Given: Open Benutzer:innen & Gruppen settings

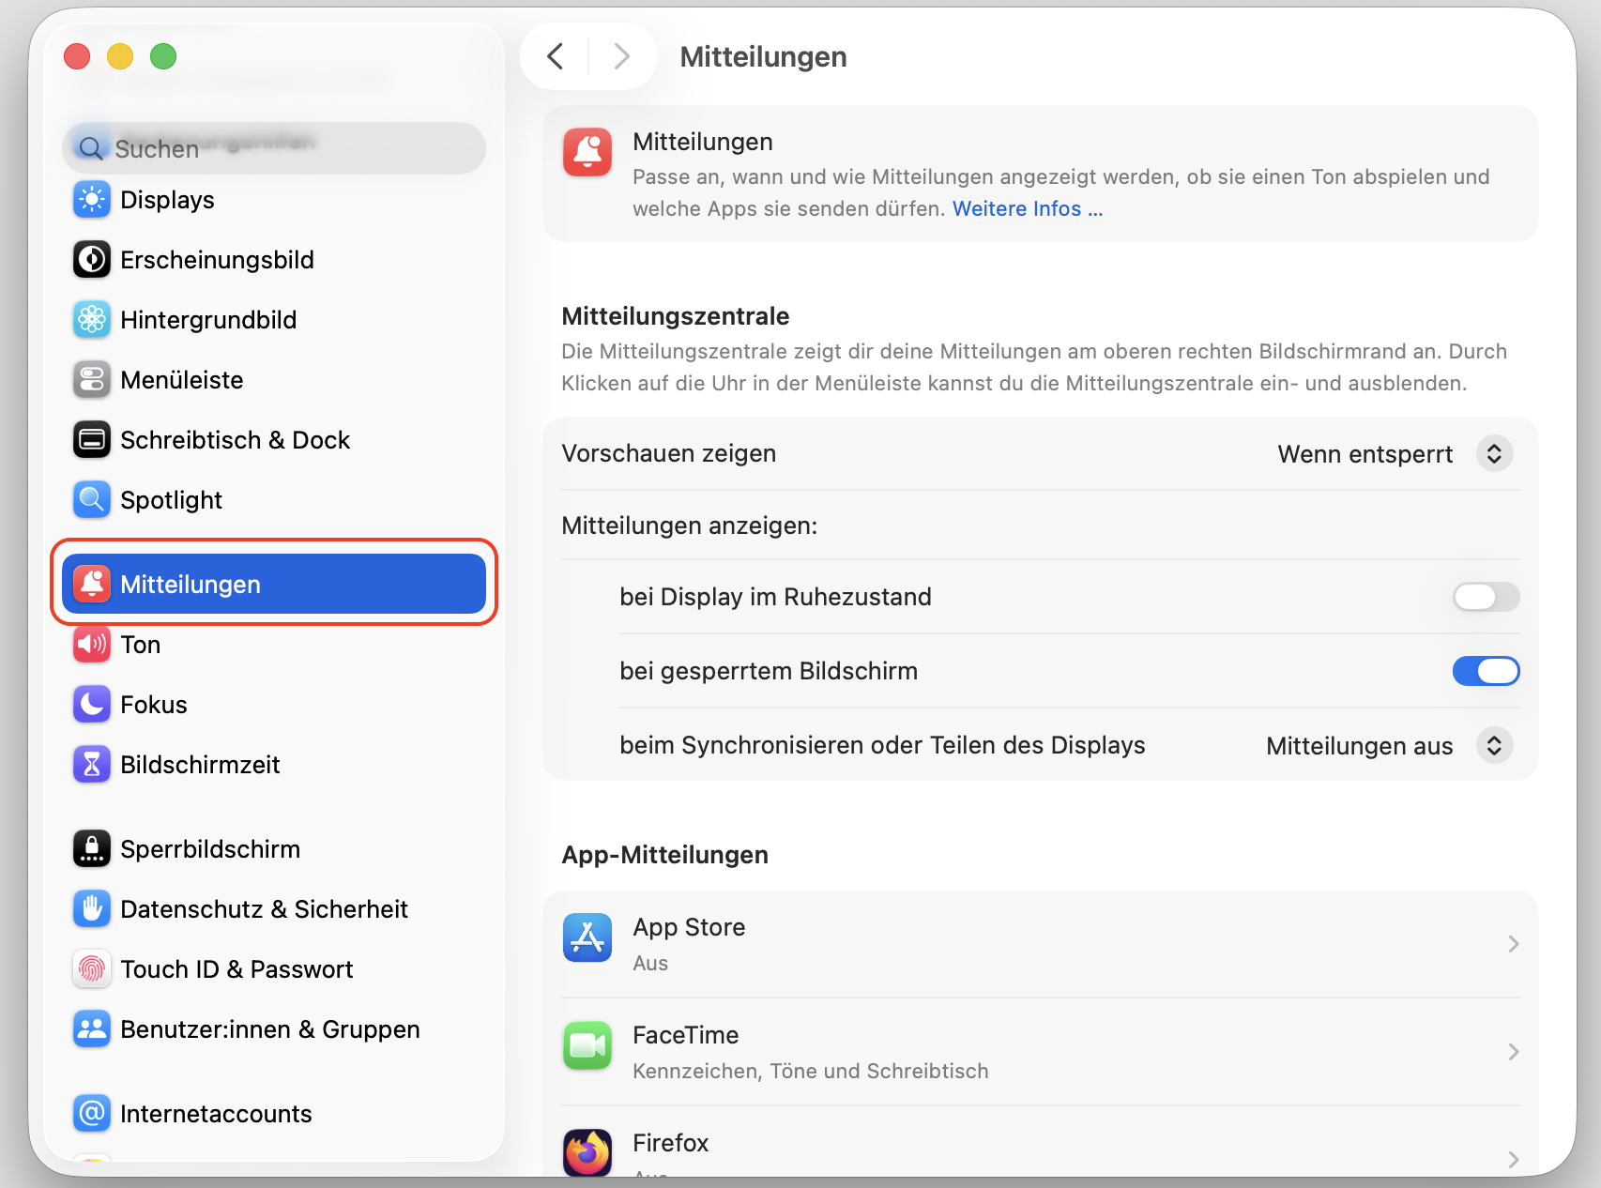Looking at the screenshot, I should point(274,1029).
